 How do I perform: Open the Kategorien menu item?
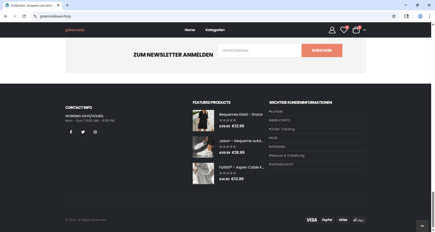pyautogui.click(x=215, y=30)
